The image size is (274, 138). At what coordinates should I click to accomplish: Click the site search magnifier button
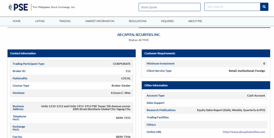click(x=264, y=7)
